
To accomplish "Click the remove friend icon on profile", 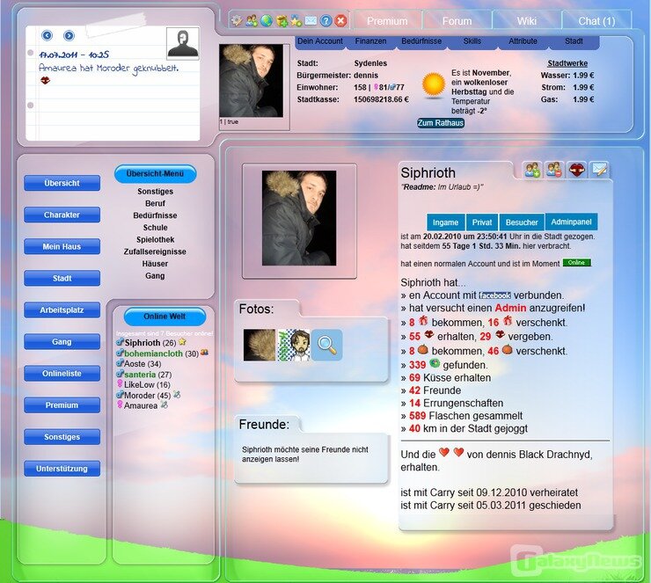I will (554, 170).
